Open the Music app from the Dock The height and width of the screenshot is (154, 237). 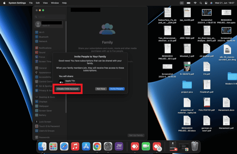point(75,146)
